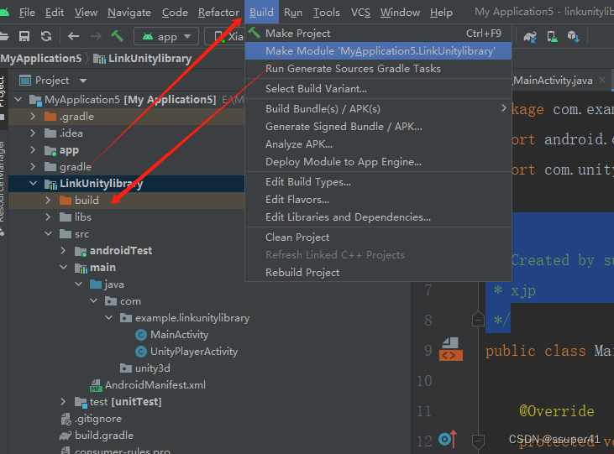Select the build.gradle file in LinkUnitylibrary
This screenshot has height=454, width=614.
pyautogui.click(x=97, y=436)
